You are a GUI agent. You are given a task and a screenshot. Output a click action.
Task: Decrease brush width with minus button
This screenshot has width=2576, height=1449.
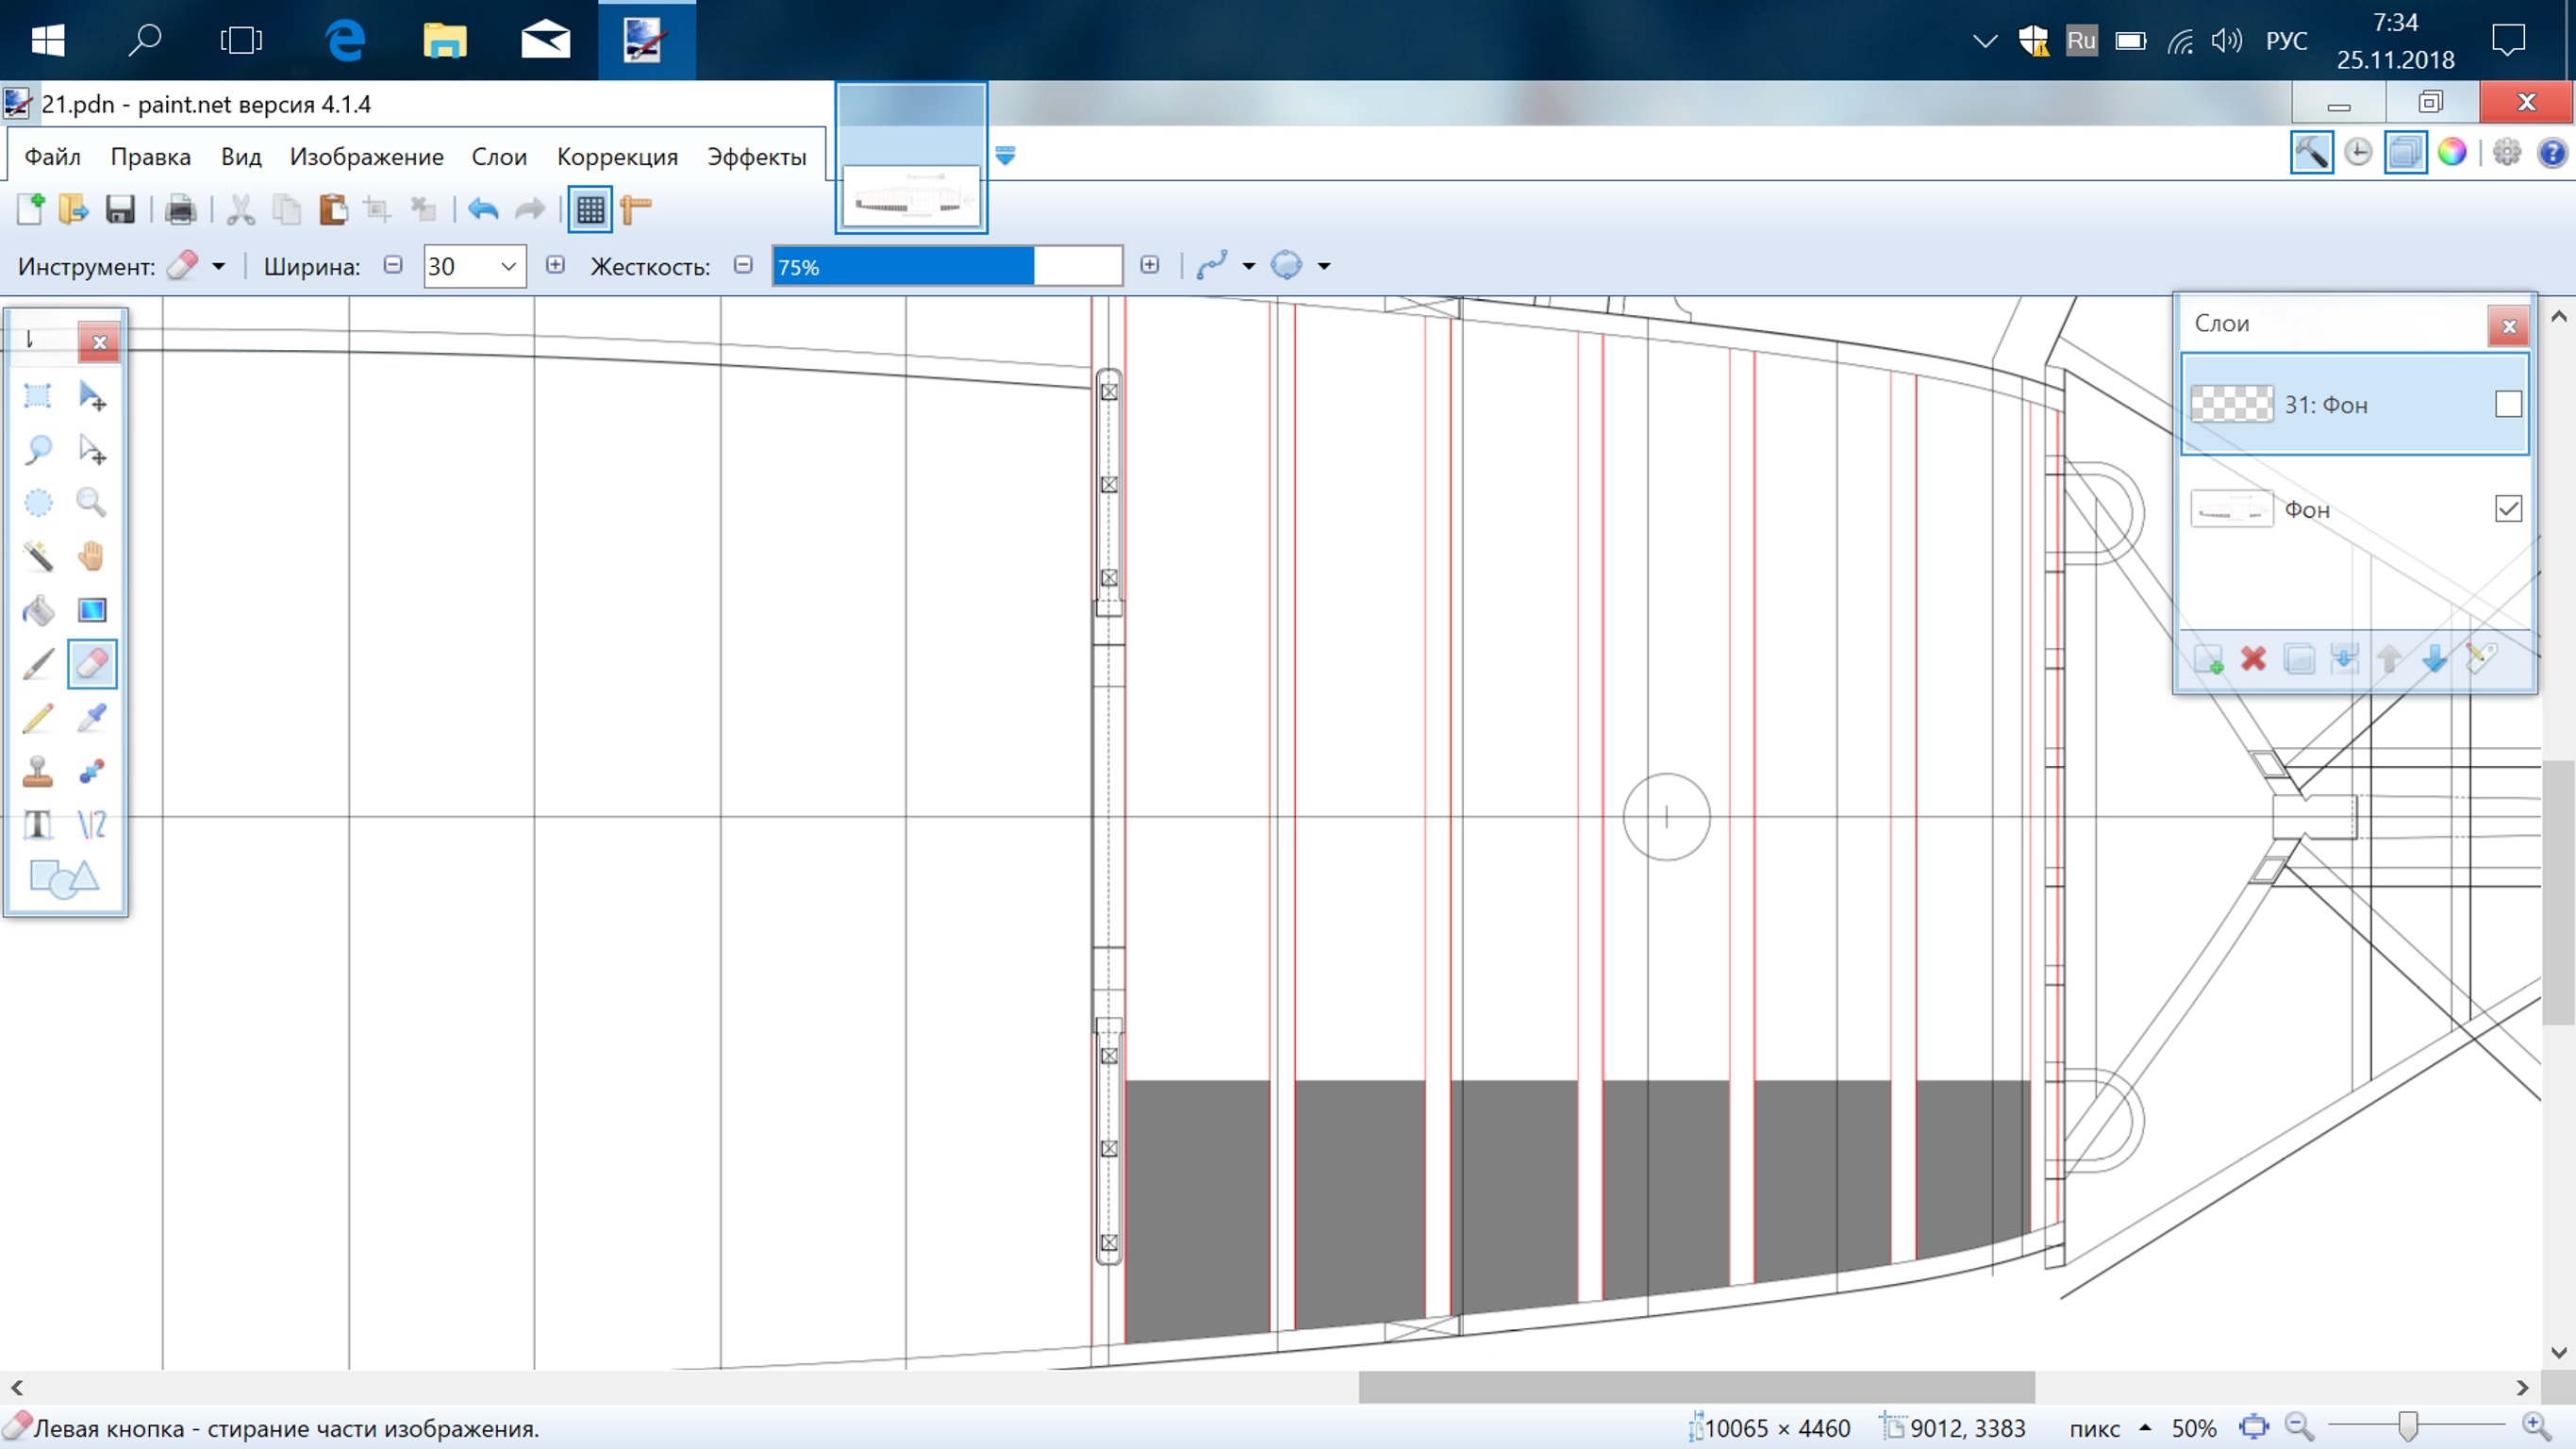pyautogui.click(x=393, y=265)
